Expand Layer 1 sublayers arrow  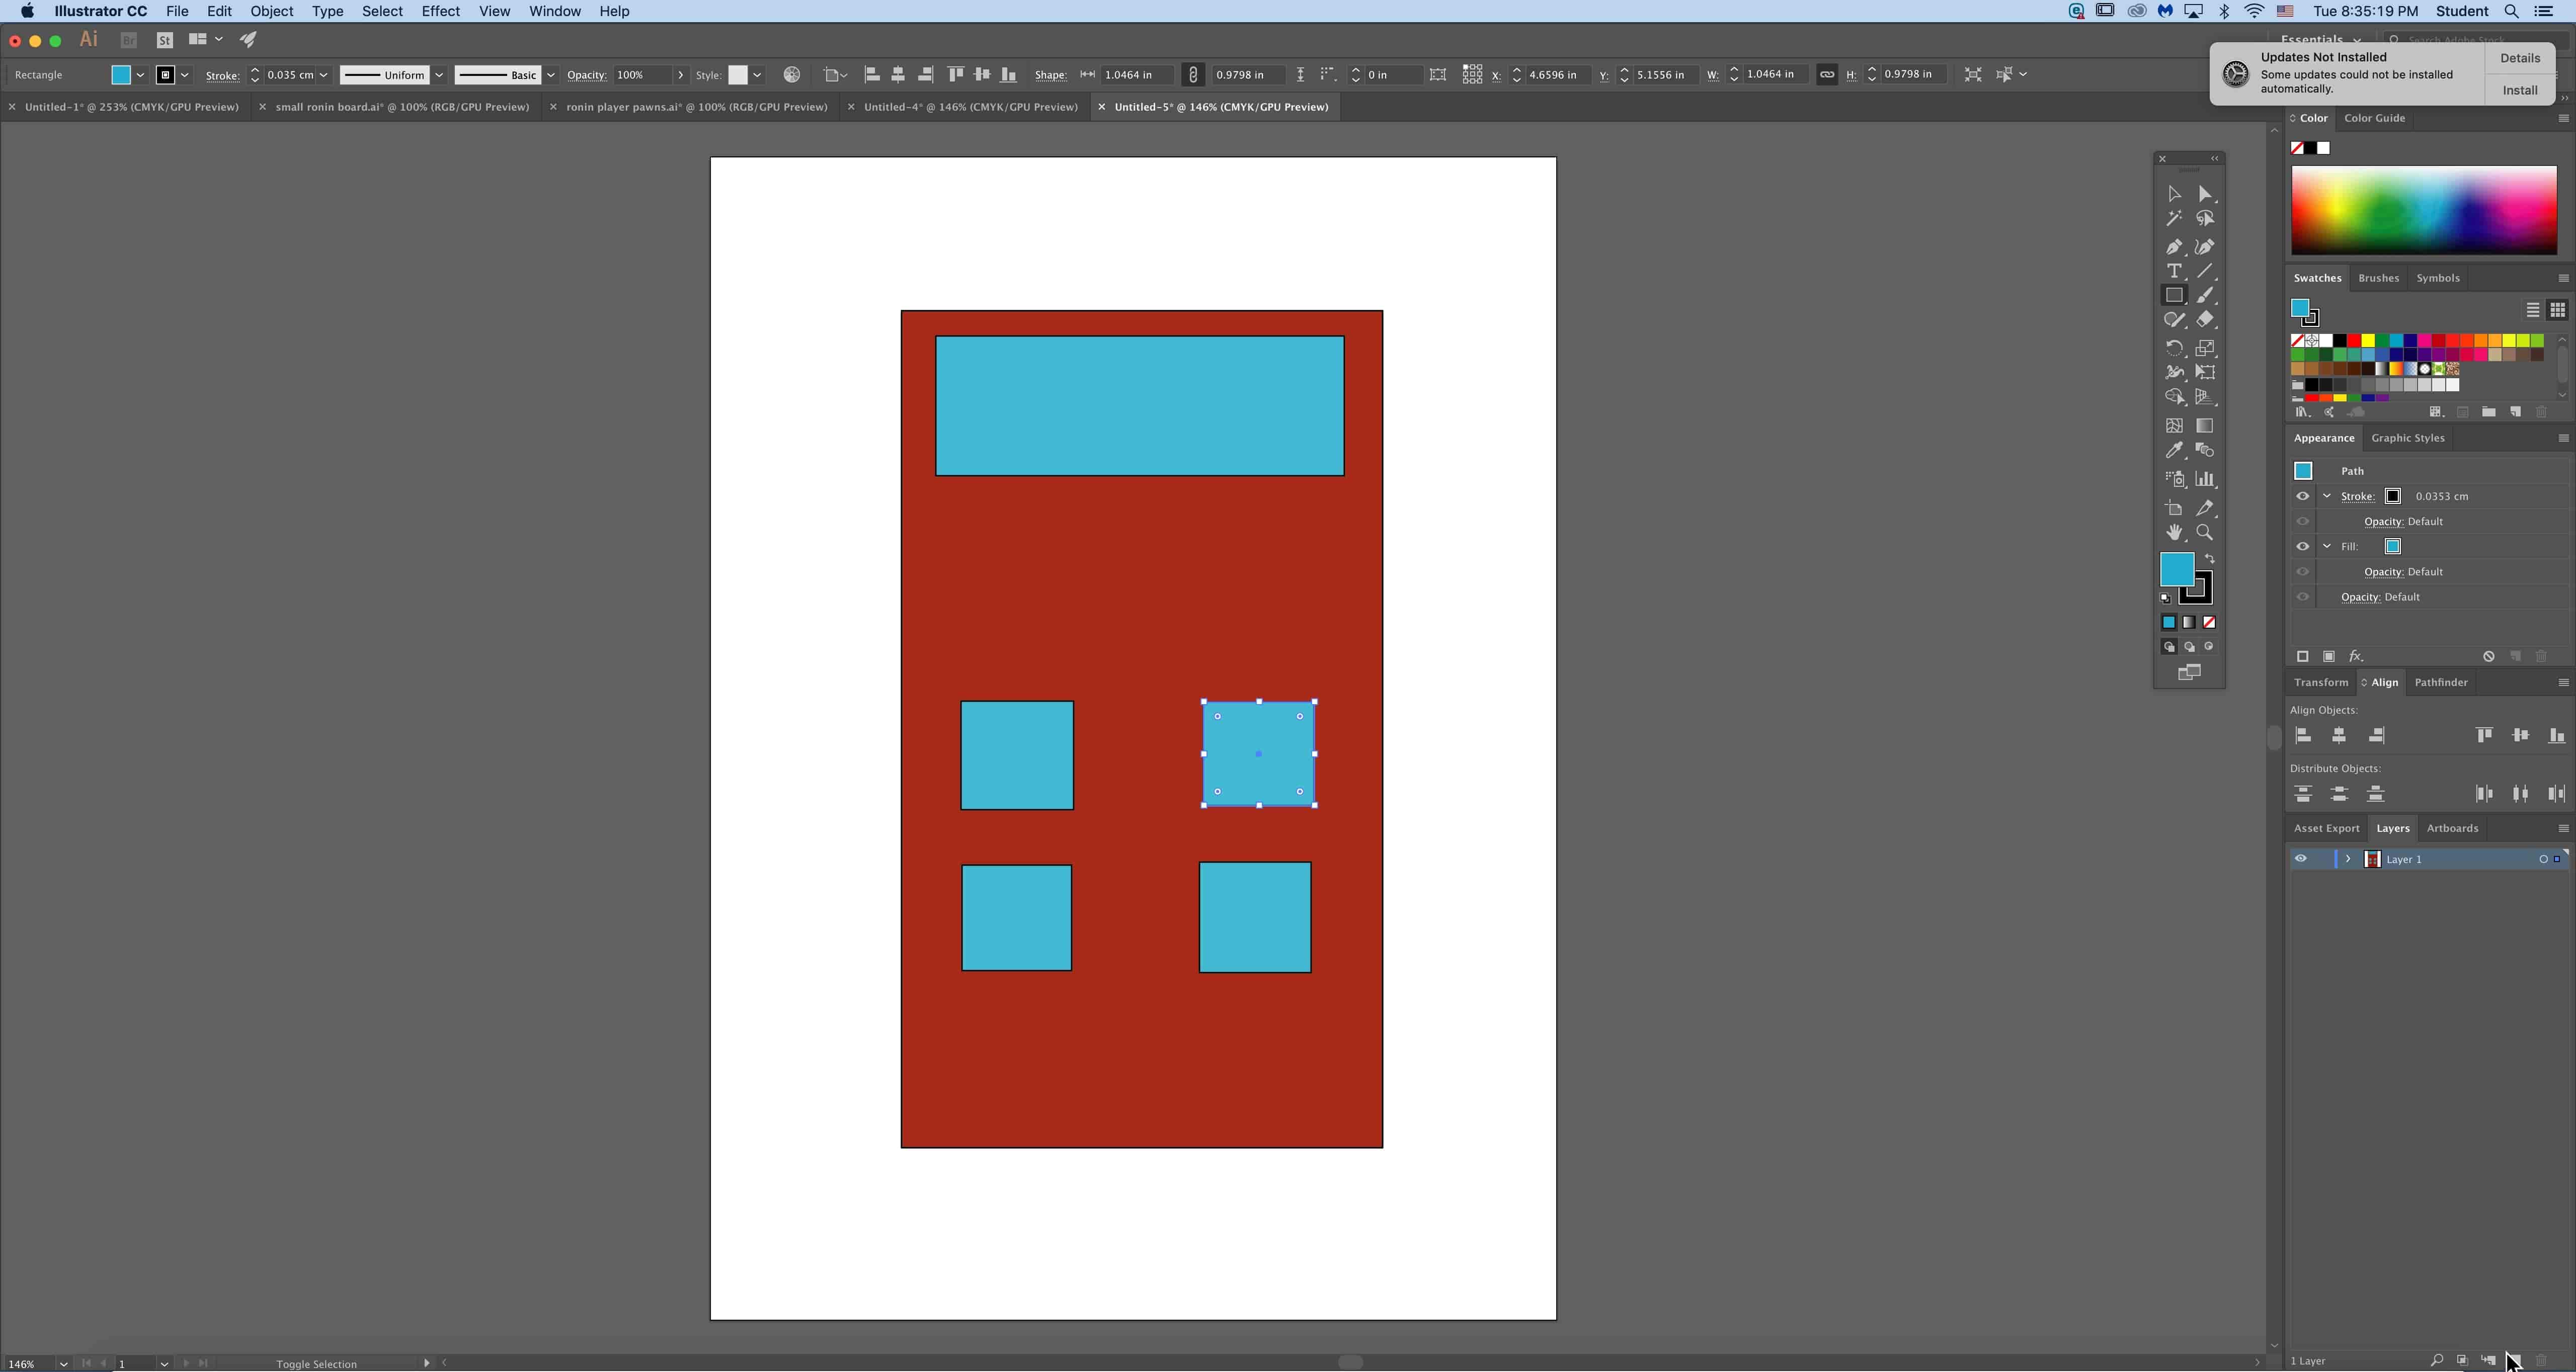pyautogui.click(x=2348, y=860)
